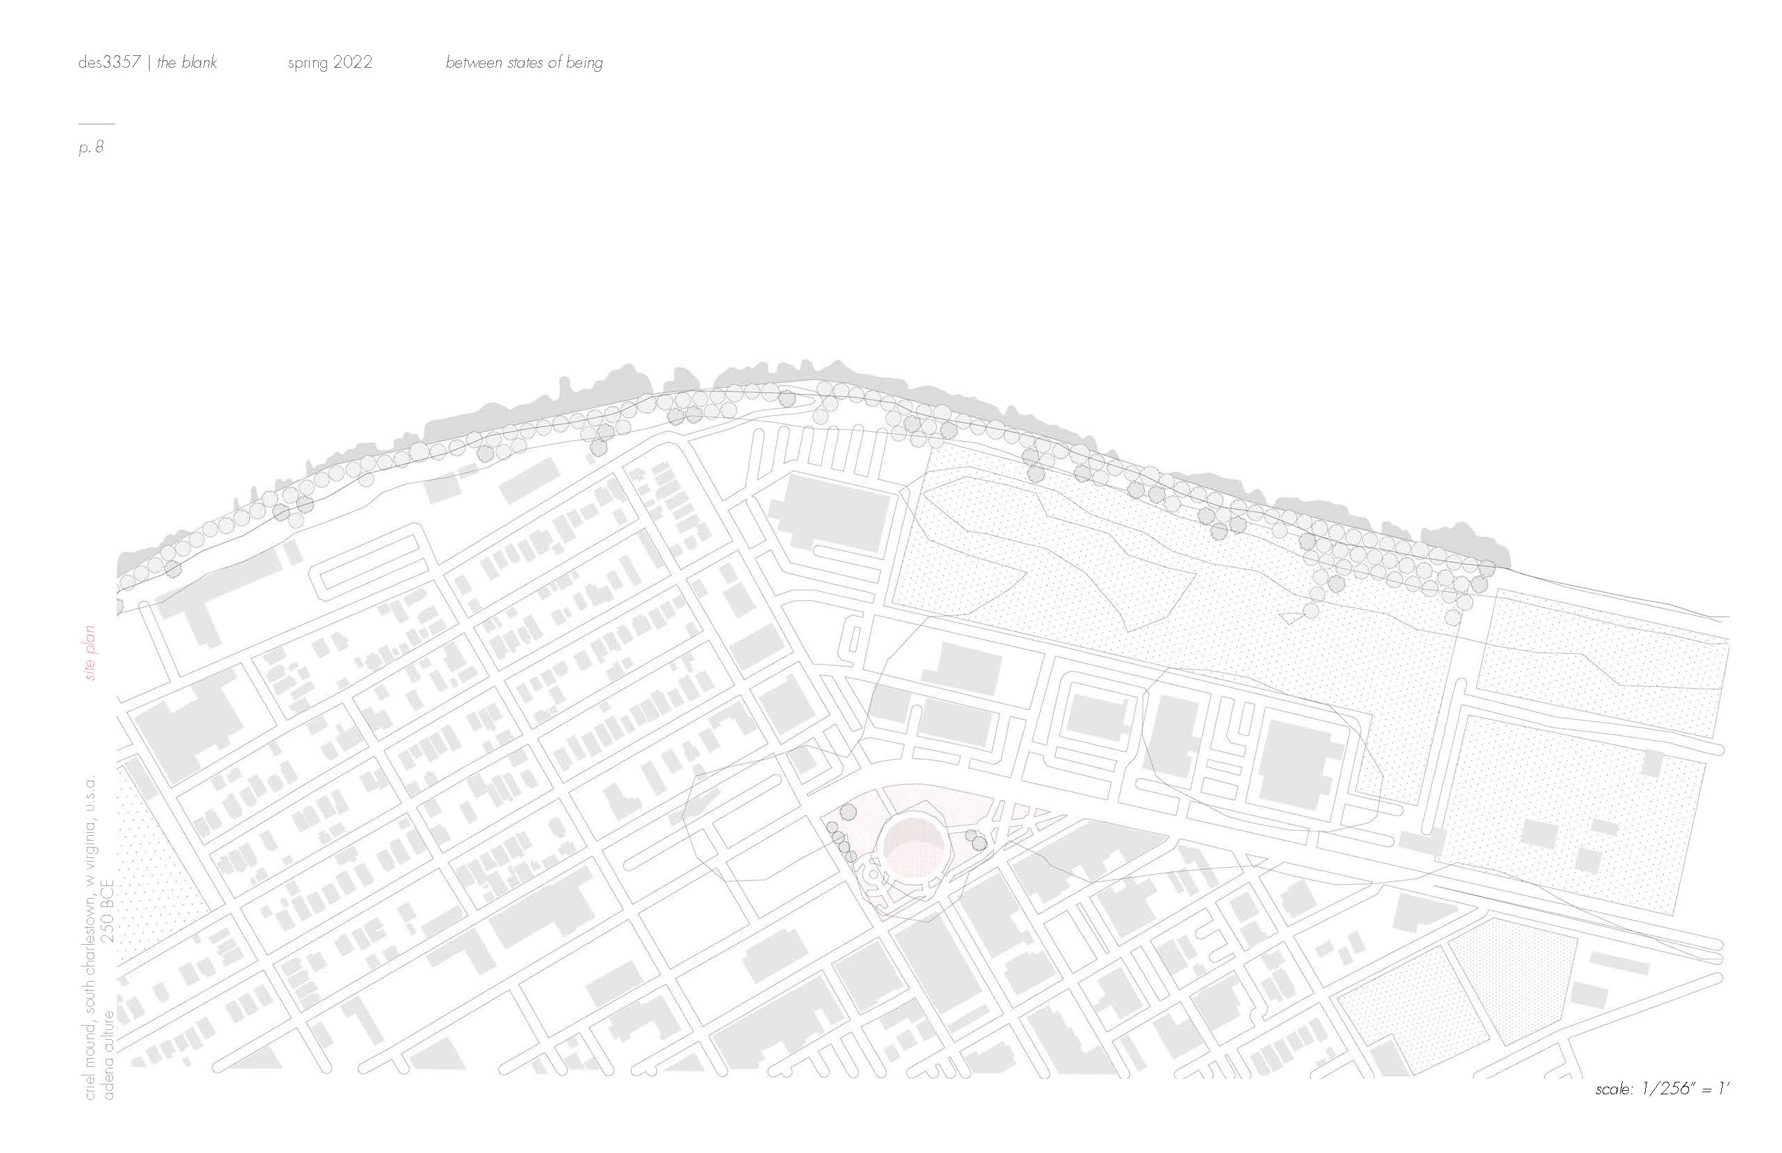The height and width of the screenshot is (1153, 1782).
Task: Click the large square building in loop road
Action: click(x=1300, y=767)
